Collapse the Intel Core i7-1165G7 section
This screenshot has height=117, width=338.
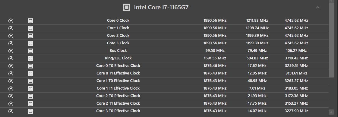click(x=317, y=7)
